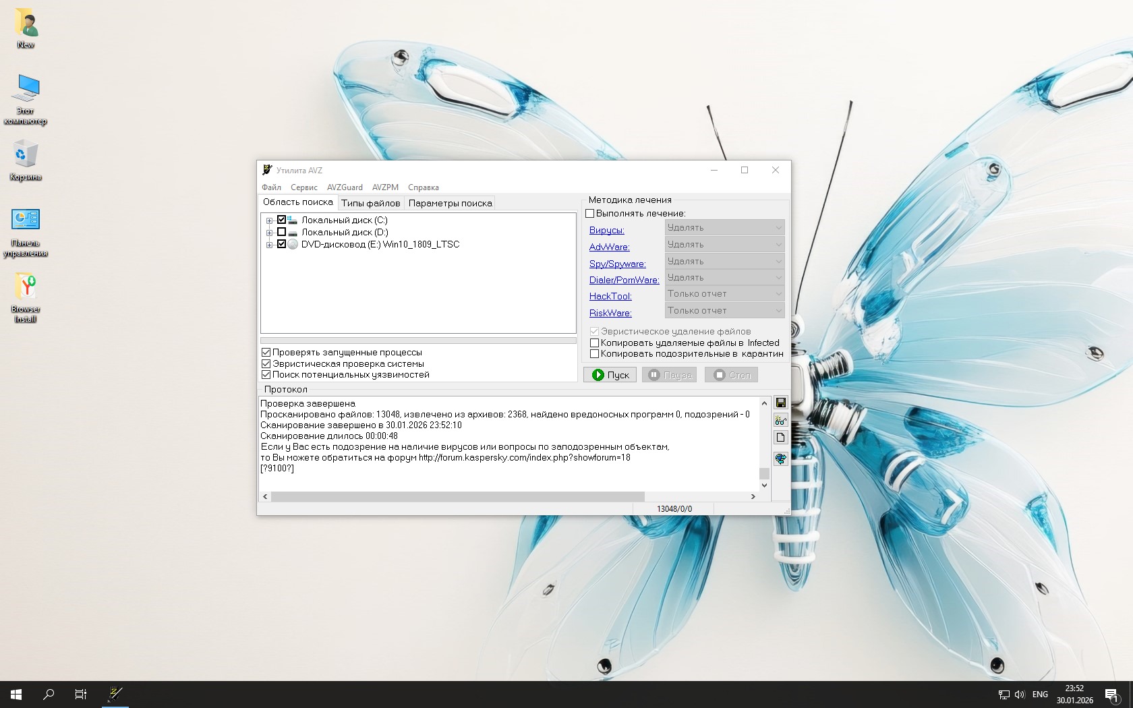Enable the Выполнять лечение checkbox
The width and height of the screenshot is (1133, 708).
pyautogui.click(x=590, y=213)
